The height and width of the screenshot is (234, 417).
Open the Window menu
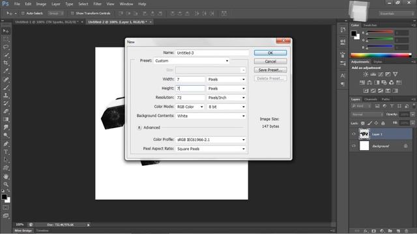tap(126, 4)
